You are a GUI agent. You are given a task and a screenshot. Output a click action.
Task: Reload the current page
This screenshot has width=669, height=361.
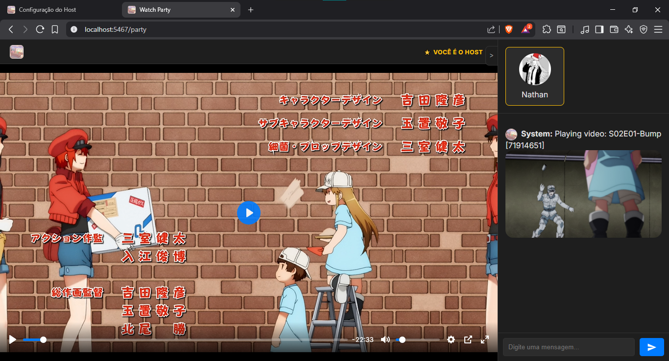[40, 29]
